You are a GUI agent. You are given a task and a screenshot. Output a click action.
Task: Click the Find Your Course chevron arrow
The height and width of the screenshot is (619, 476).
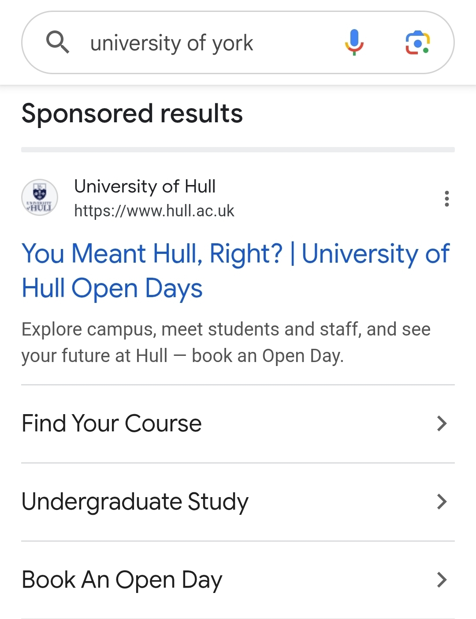pyautogui.click(x=442, y=423)
